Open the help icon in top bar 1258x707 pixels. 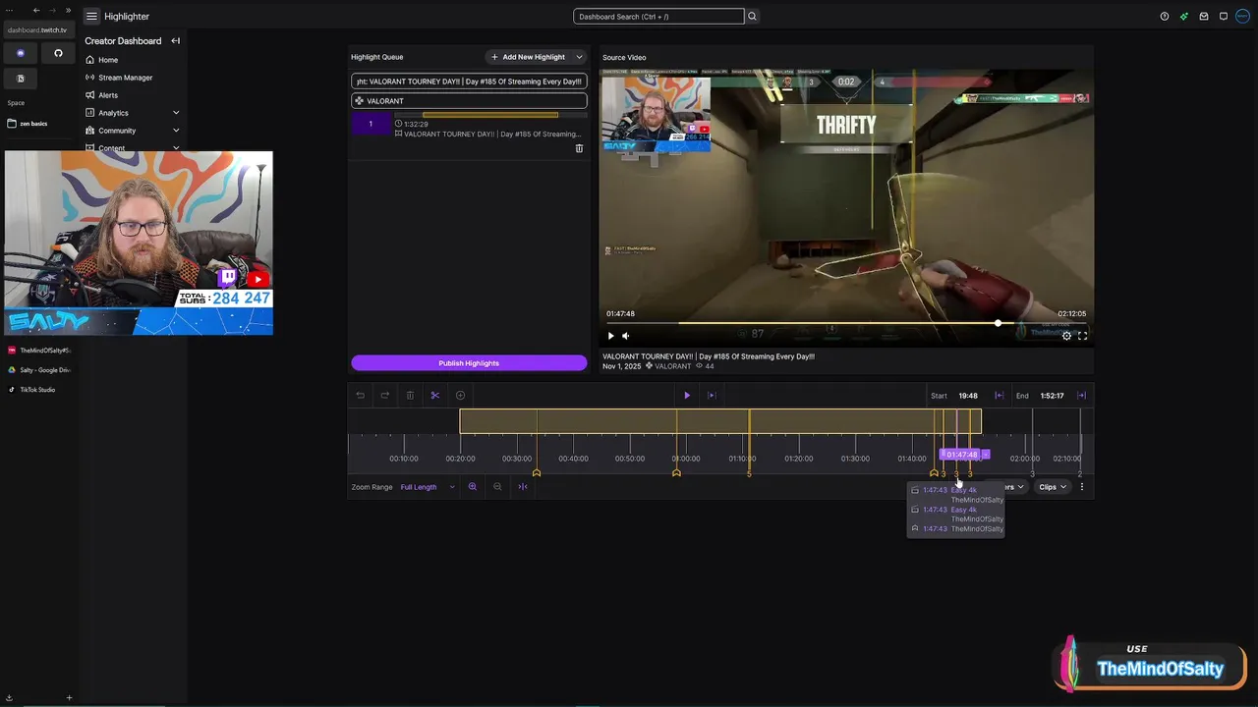(1165, 17)
